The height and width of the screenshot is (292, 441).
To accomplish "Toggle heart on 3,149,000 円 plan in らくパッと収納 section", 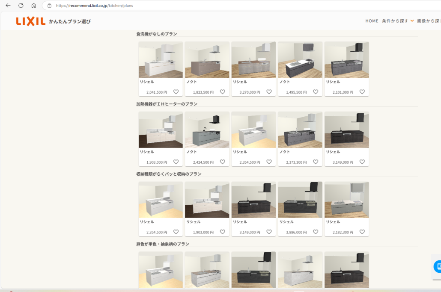I will [269, 232].
